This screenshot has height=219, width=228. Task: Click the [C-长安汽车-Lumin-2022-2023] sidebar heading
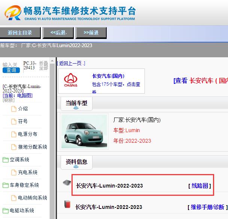22,89
